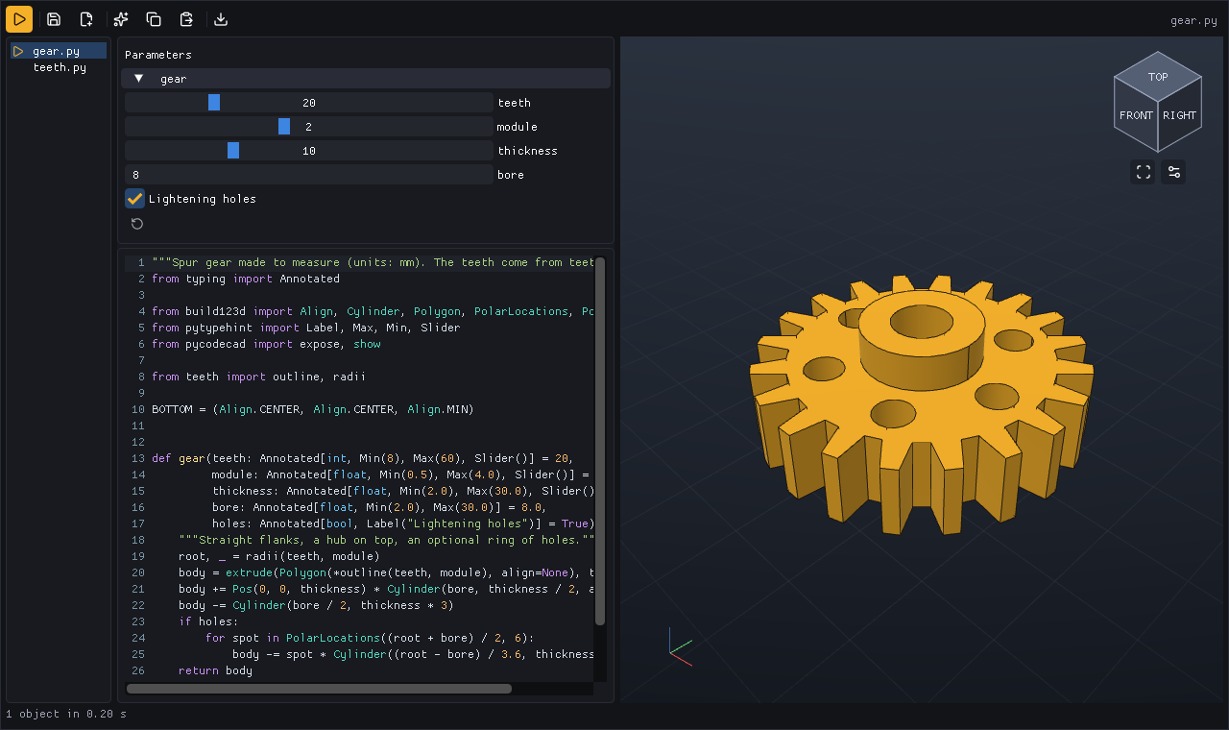This screenshot has height=730, width=1229.
Task: Click status text '1 object in 0.20 s'
Action: pos(66,714)
